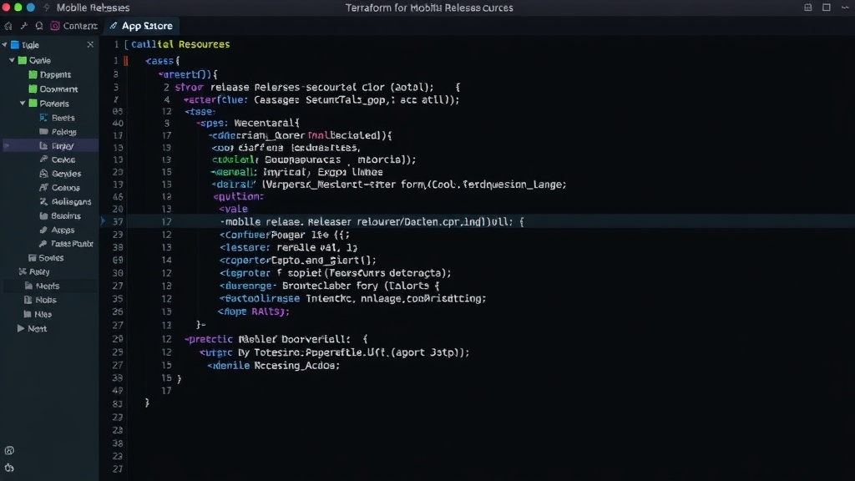Click the icon beside Aoliegans row

[x=43, y=202]
